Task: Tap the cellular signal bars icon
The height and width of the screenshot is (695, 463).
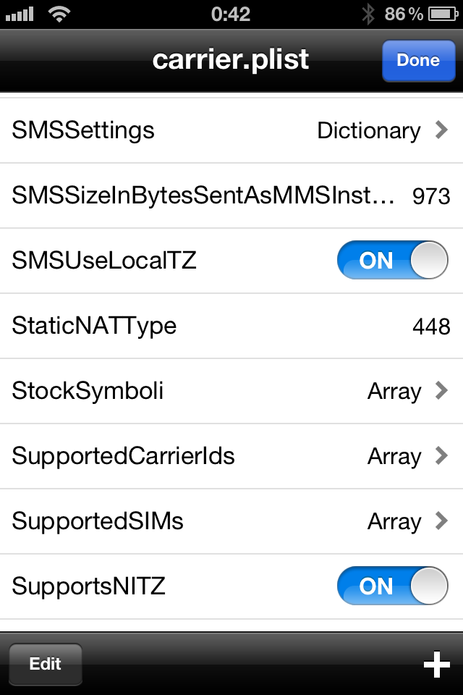Action: point(20,14)
